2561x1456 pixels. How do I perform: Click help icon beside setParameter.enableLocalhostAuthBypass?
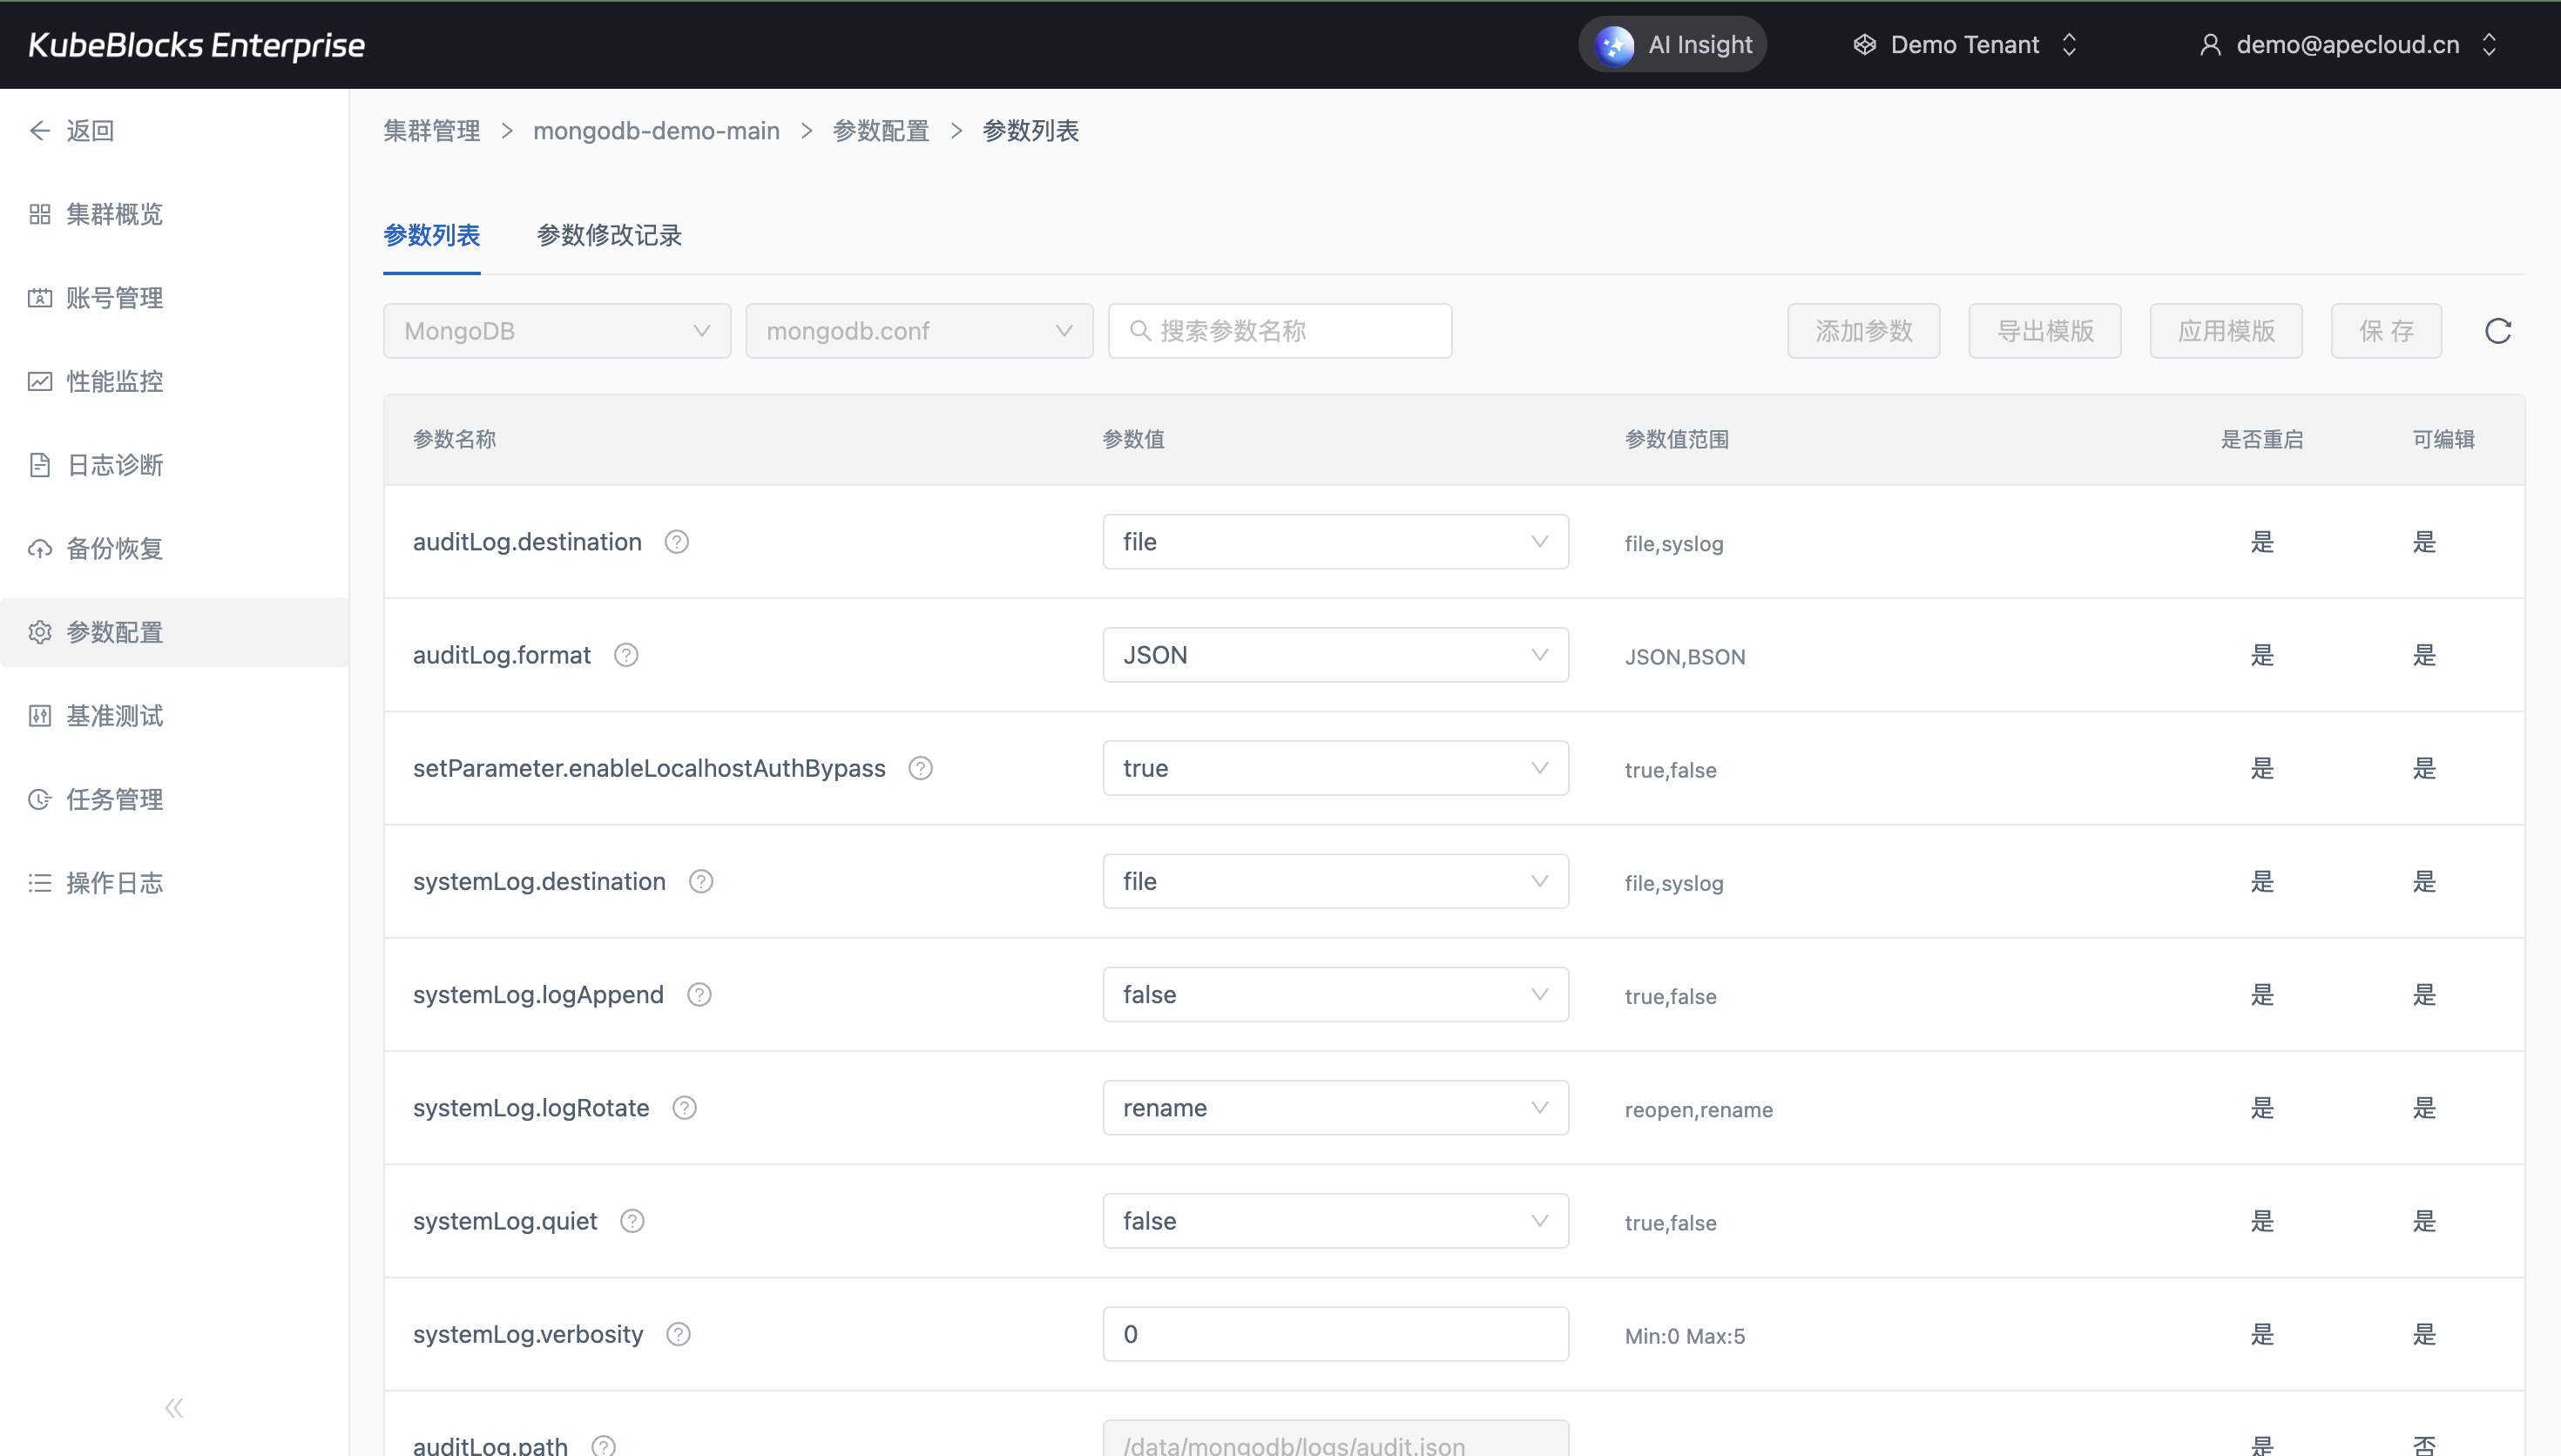click(x=920, y=768)
